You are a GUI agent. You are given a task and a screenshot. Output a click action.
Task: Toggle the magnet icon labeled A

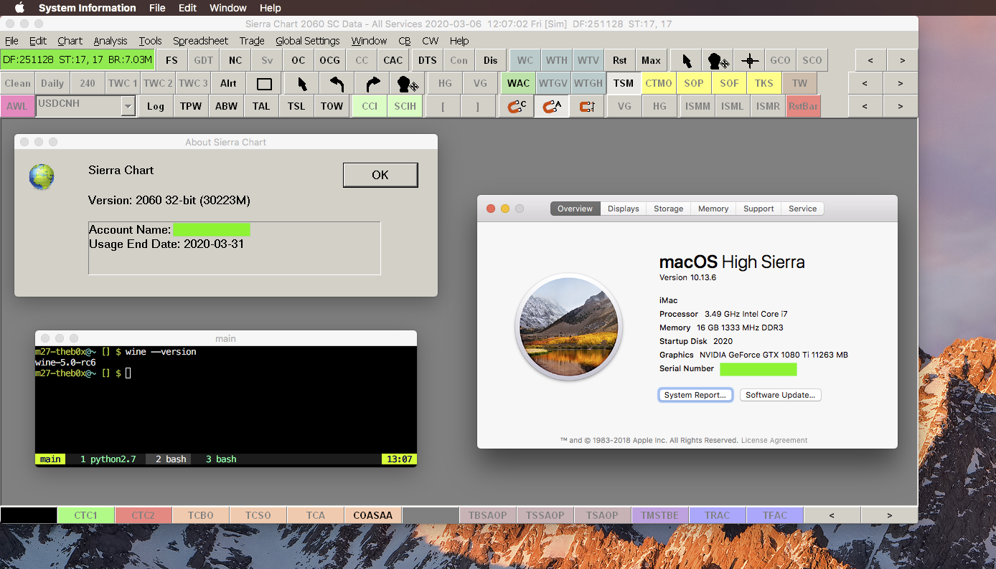click(x=552, y=107)
